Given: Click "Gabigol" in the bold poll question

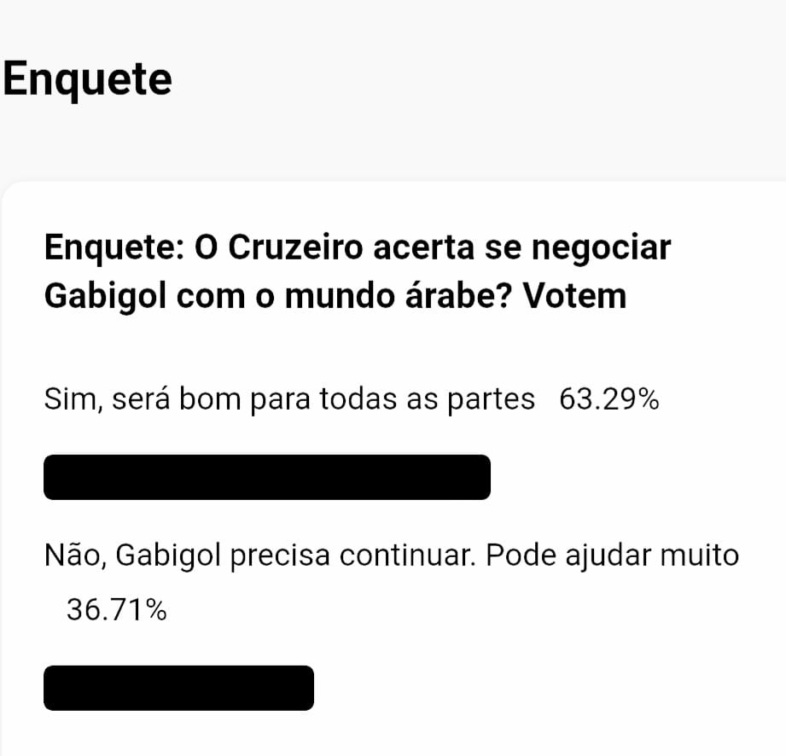Looking at the screenshot, I should coord(105,297).
